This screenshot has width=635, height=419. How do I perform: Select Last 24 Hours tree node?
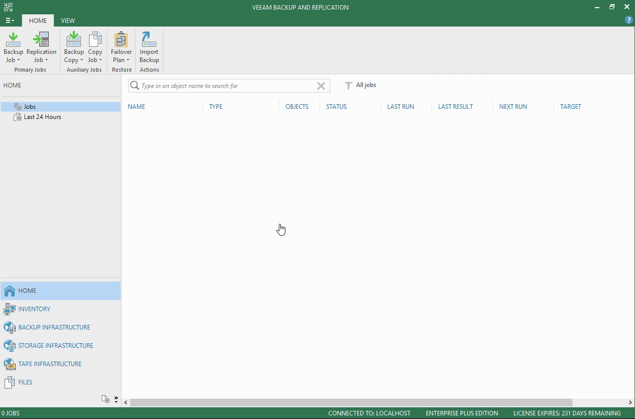tap(42, 117)
